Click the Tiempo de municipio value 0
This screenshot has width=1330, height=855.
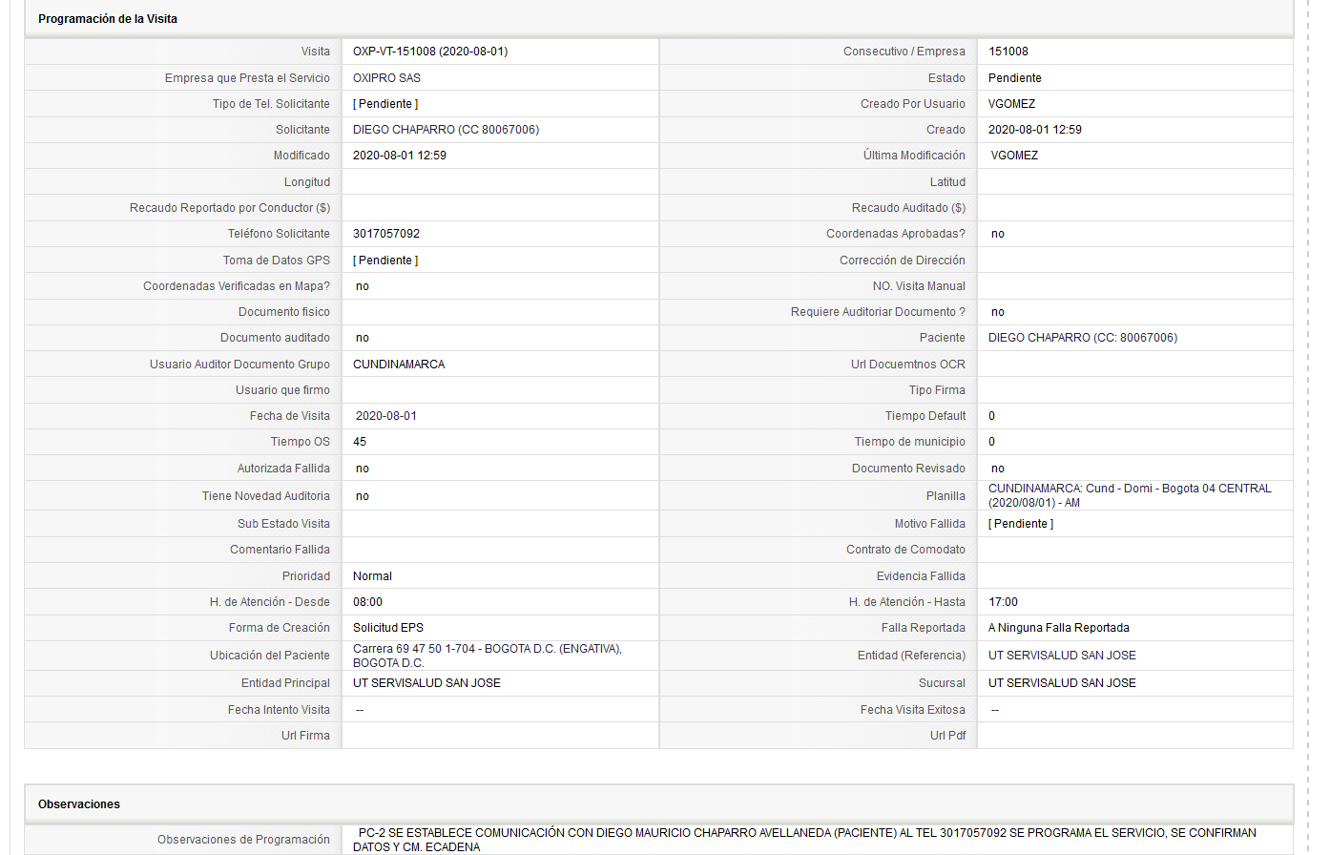pos(992,442)
